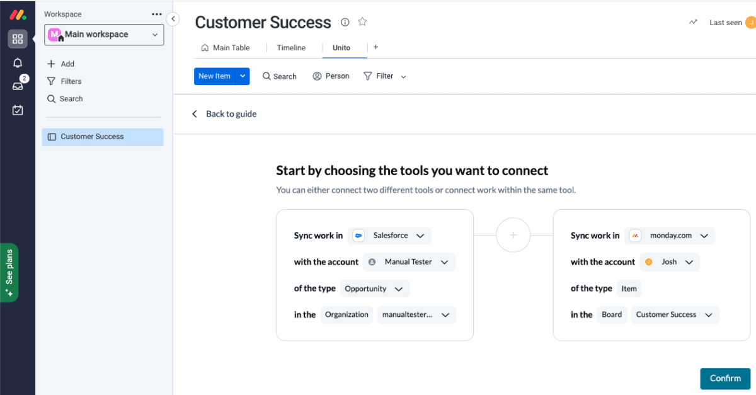The width and height of the screenshot is (756, 395).
Task: Go Back to guide
Action: pyautogui.click(x=231, y=113)
